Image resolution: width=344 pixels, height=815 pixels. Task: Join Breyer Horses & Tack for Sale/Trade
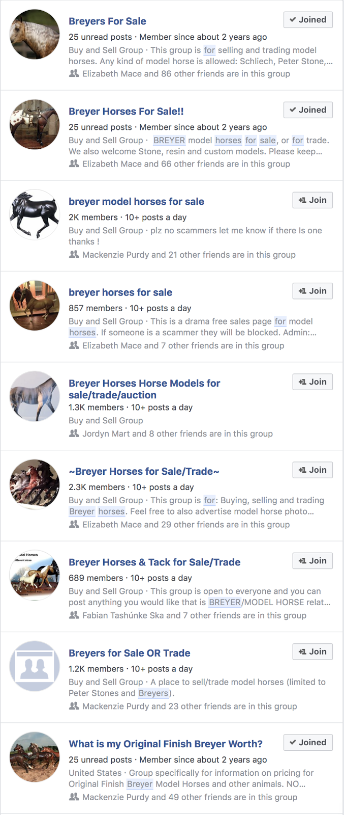point(312,561)
